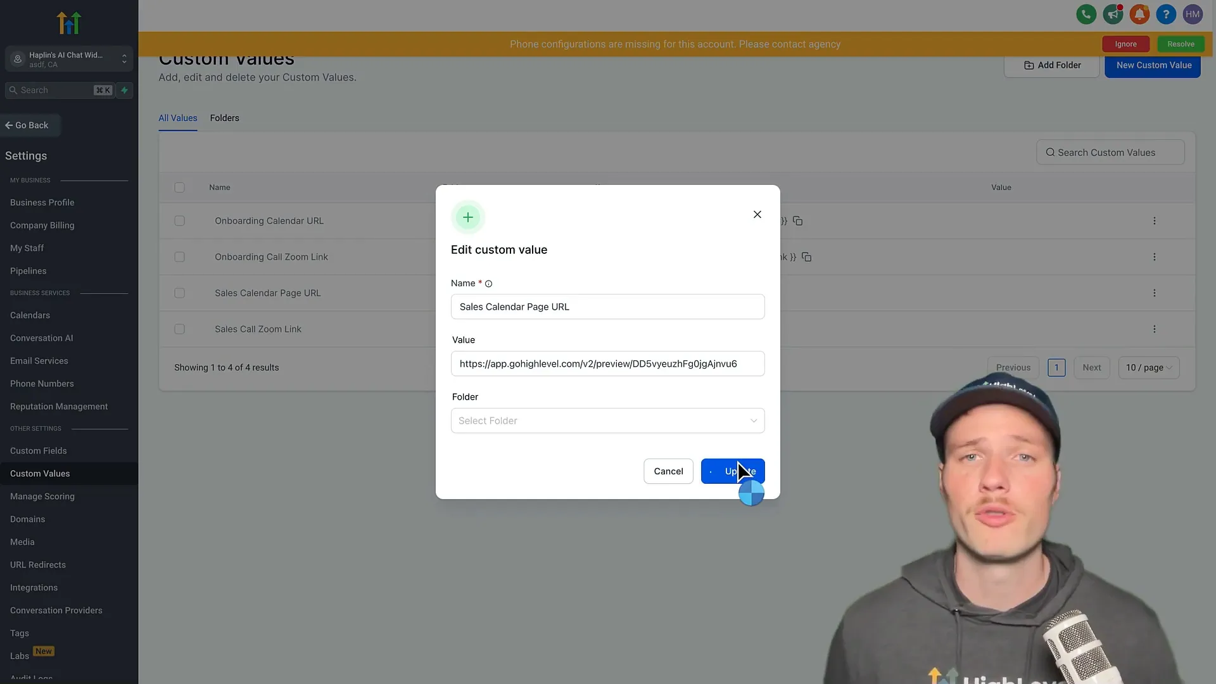The height and width of the screenshot is (684, 1216).
Task: Open Conversation AI settings
Action: click(x=42, y=338)
